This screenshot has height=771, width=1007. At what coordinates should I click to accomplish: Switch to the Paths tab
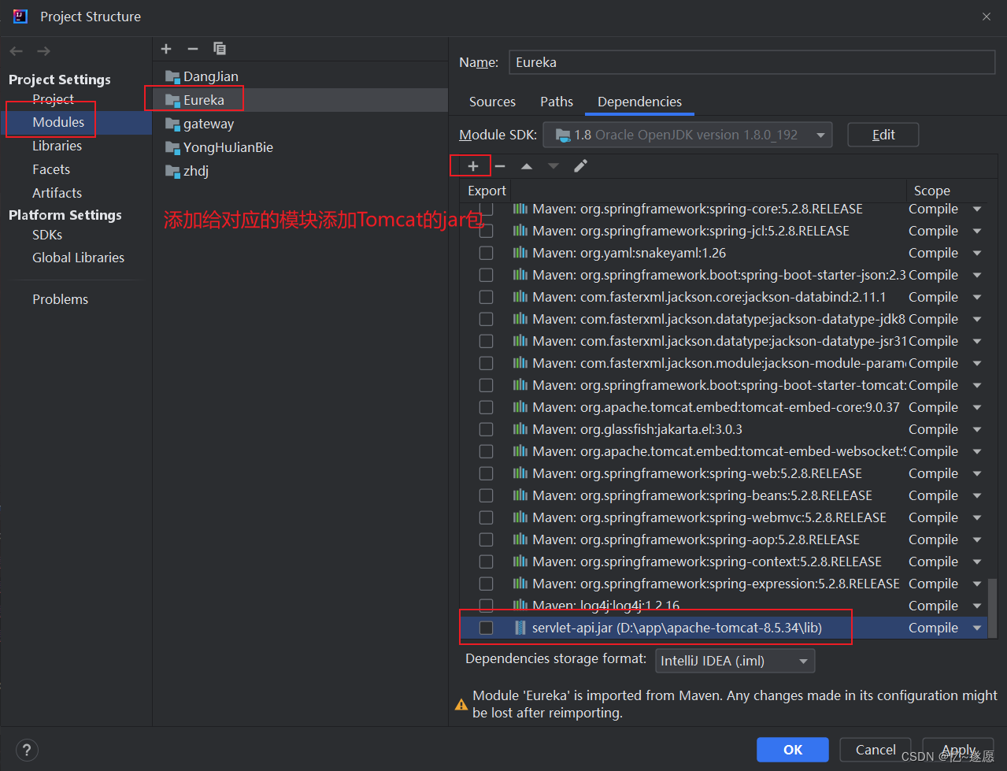[557, 102]
